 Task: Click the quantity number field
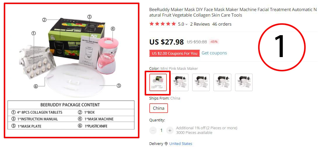(161, 130)
